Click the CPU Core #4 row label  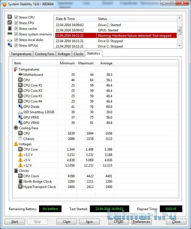(33, 101)
